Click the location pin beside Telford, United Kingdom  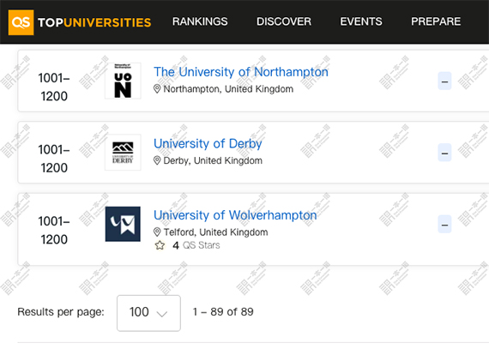point(157,232)
